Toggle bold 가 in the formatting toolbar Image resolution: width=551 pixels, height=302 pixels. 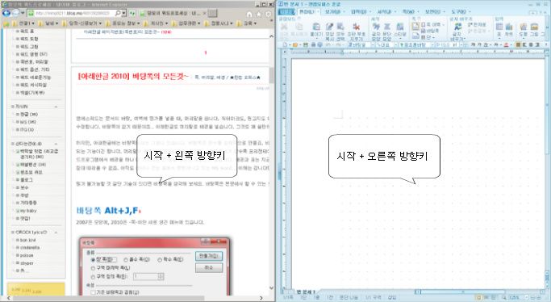pyautogui.click(x=473, y=45)
